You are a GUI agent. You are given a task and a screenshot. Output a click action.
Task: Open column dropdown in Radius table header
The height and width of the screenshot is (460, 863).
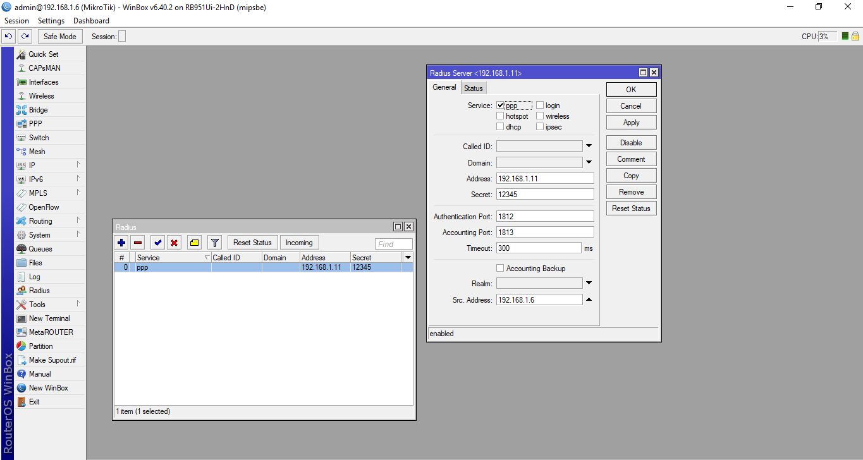tap(408, 257)
